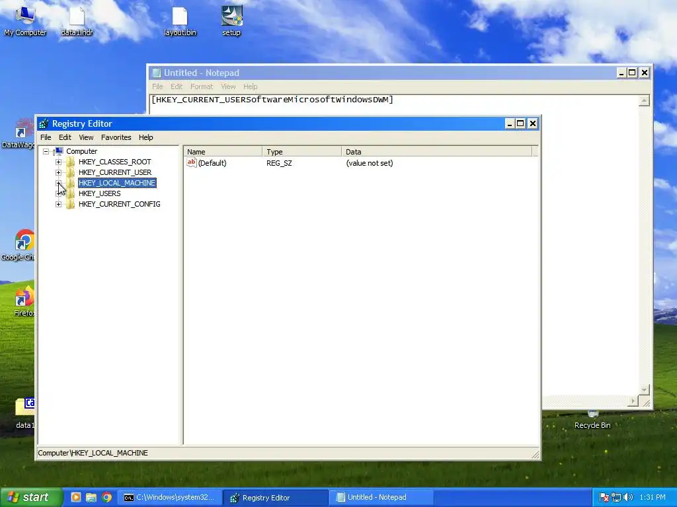677x507 pixels.
Task: Maximize the Registry Editor window
Action: (521, 123)
